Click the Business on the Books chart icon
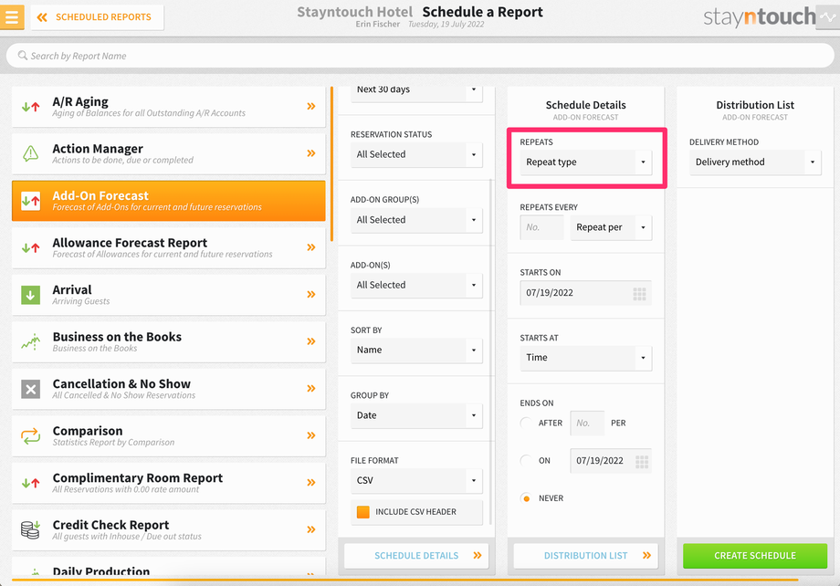Viewport: 840px width, 586px height. 30,341
